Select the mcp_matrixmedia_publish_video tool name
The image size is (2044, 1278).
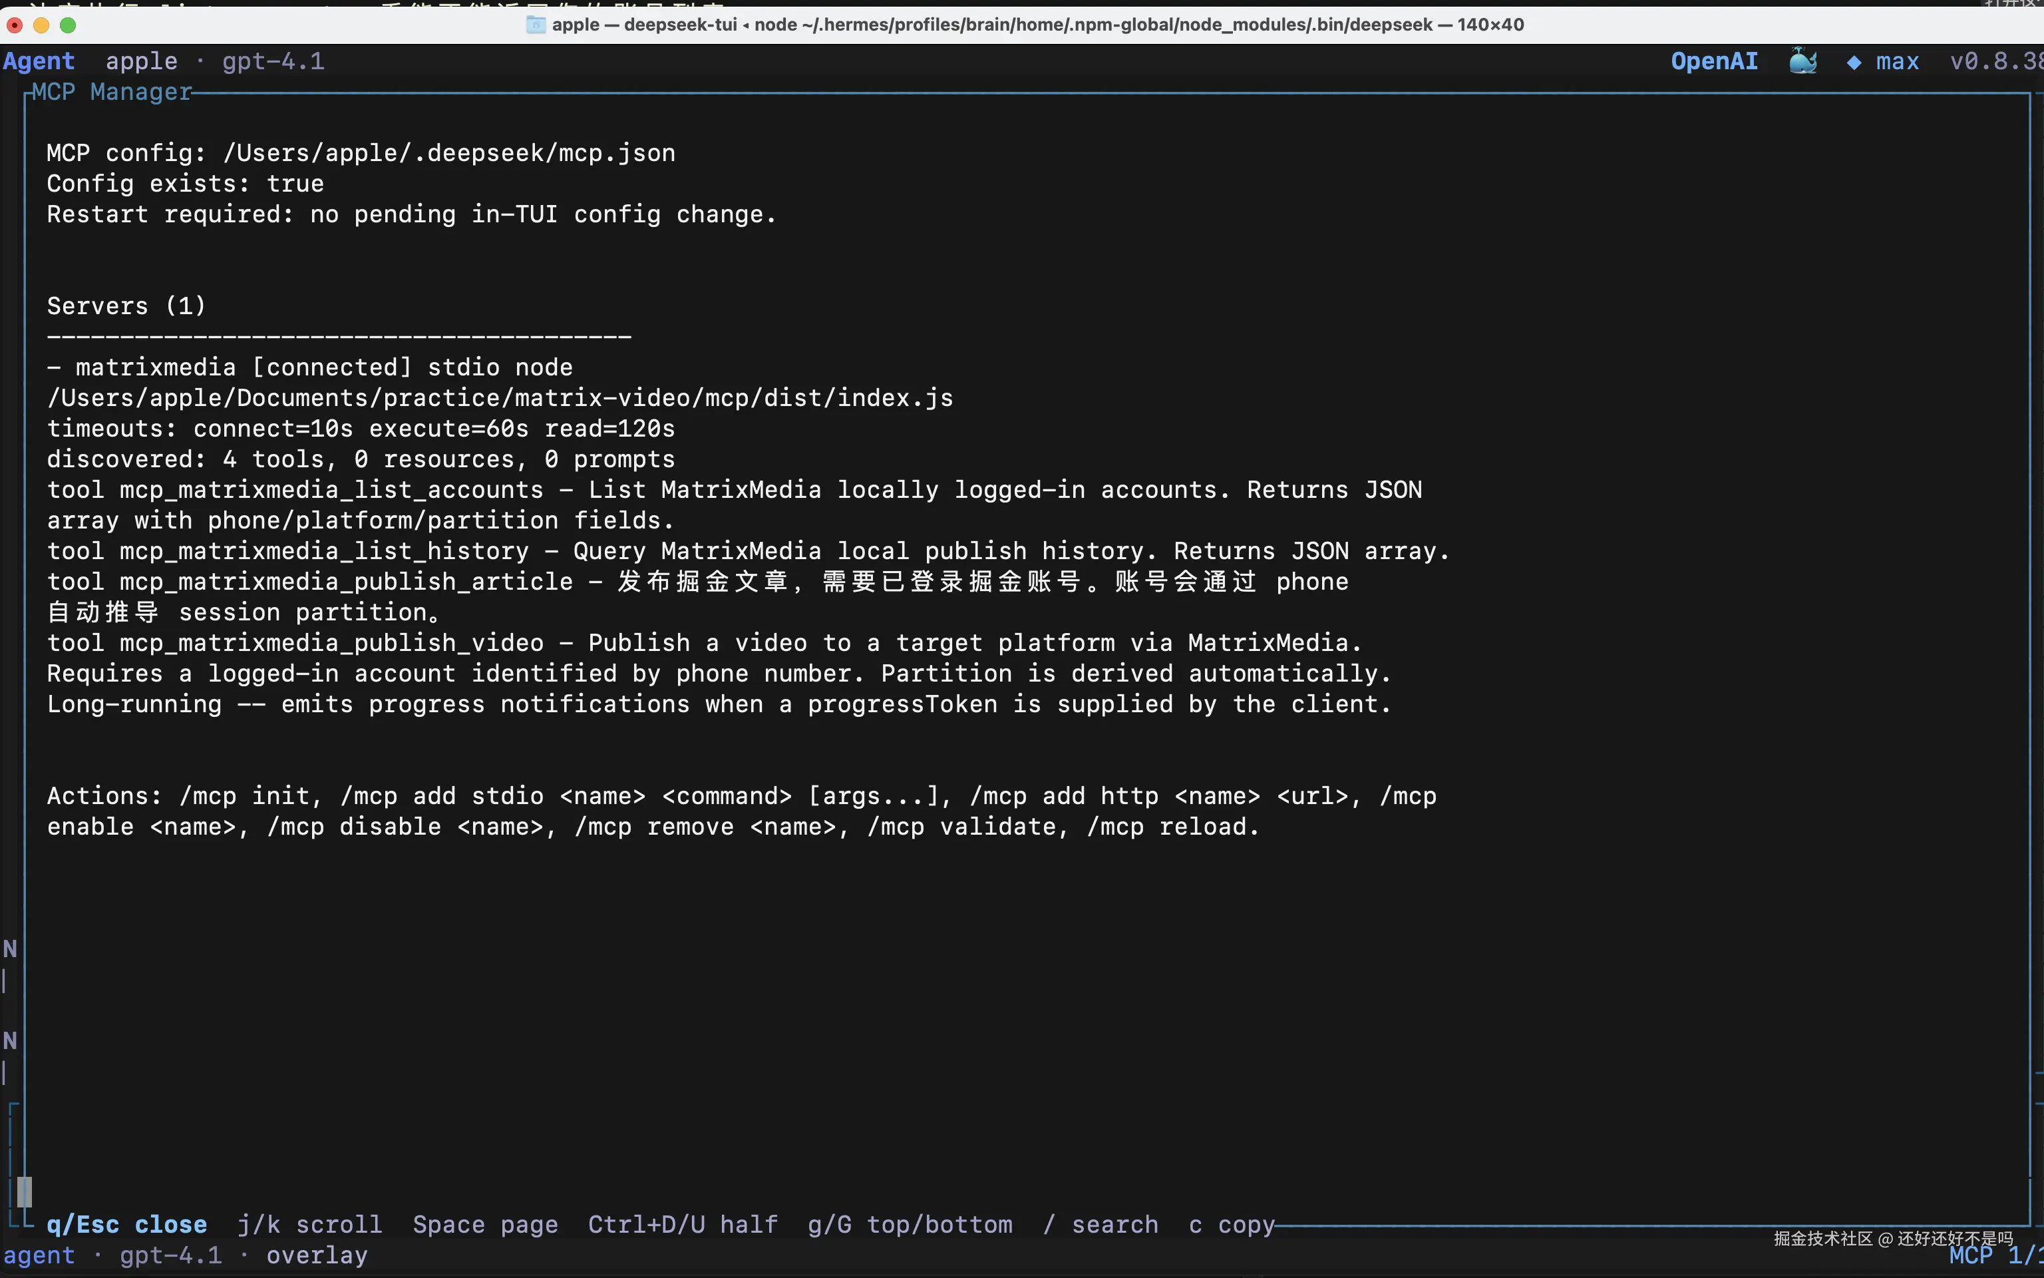(x=332, y=643)
